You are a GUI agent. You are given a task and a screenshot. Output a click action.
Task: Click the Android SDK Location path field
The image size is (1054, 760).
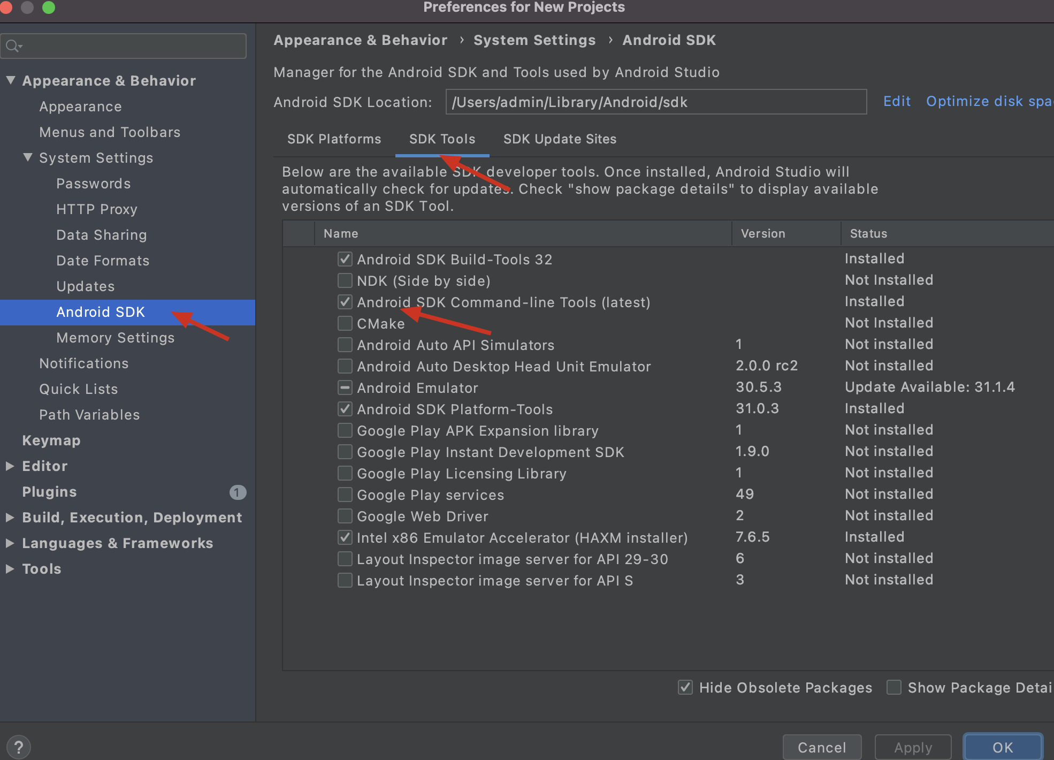[x=656, y=102]
